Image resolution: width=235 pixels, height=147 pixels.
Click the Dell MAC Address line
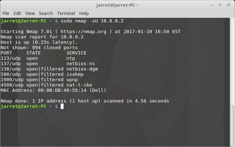click(54, 90)
